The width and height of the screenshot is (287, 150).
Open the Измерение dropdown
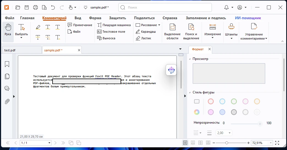click(x=212, y=38)
